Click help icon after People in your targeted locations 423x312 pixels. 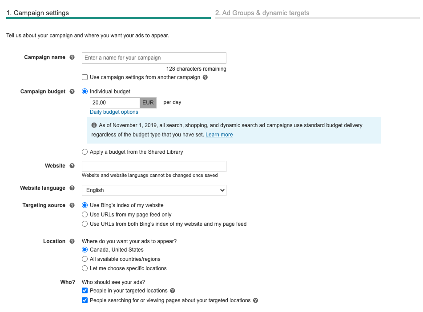click(x=173, y=290)
